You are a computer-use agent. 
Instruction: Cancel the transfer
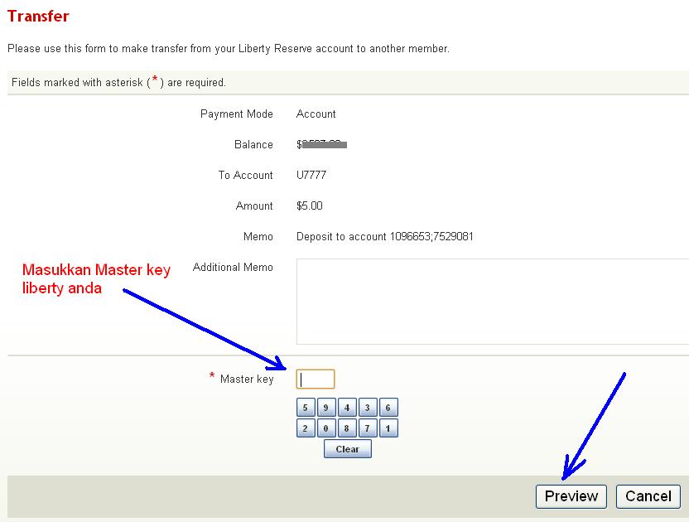(648, 496)
